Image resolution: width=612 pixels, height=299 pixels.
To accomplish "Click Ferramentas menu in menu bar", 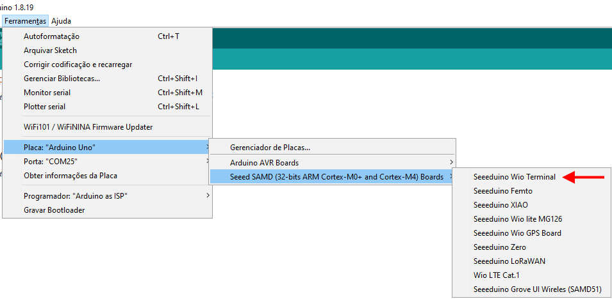I will point(26,21).
